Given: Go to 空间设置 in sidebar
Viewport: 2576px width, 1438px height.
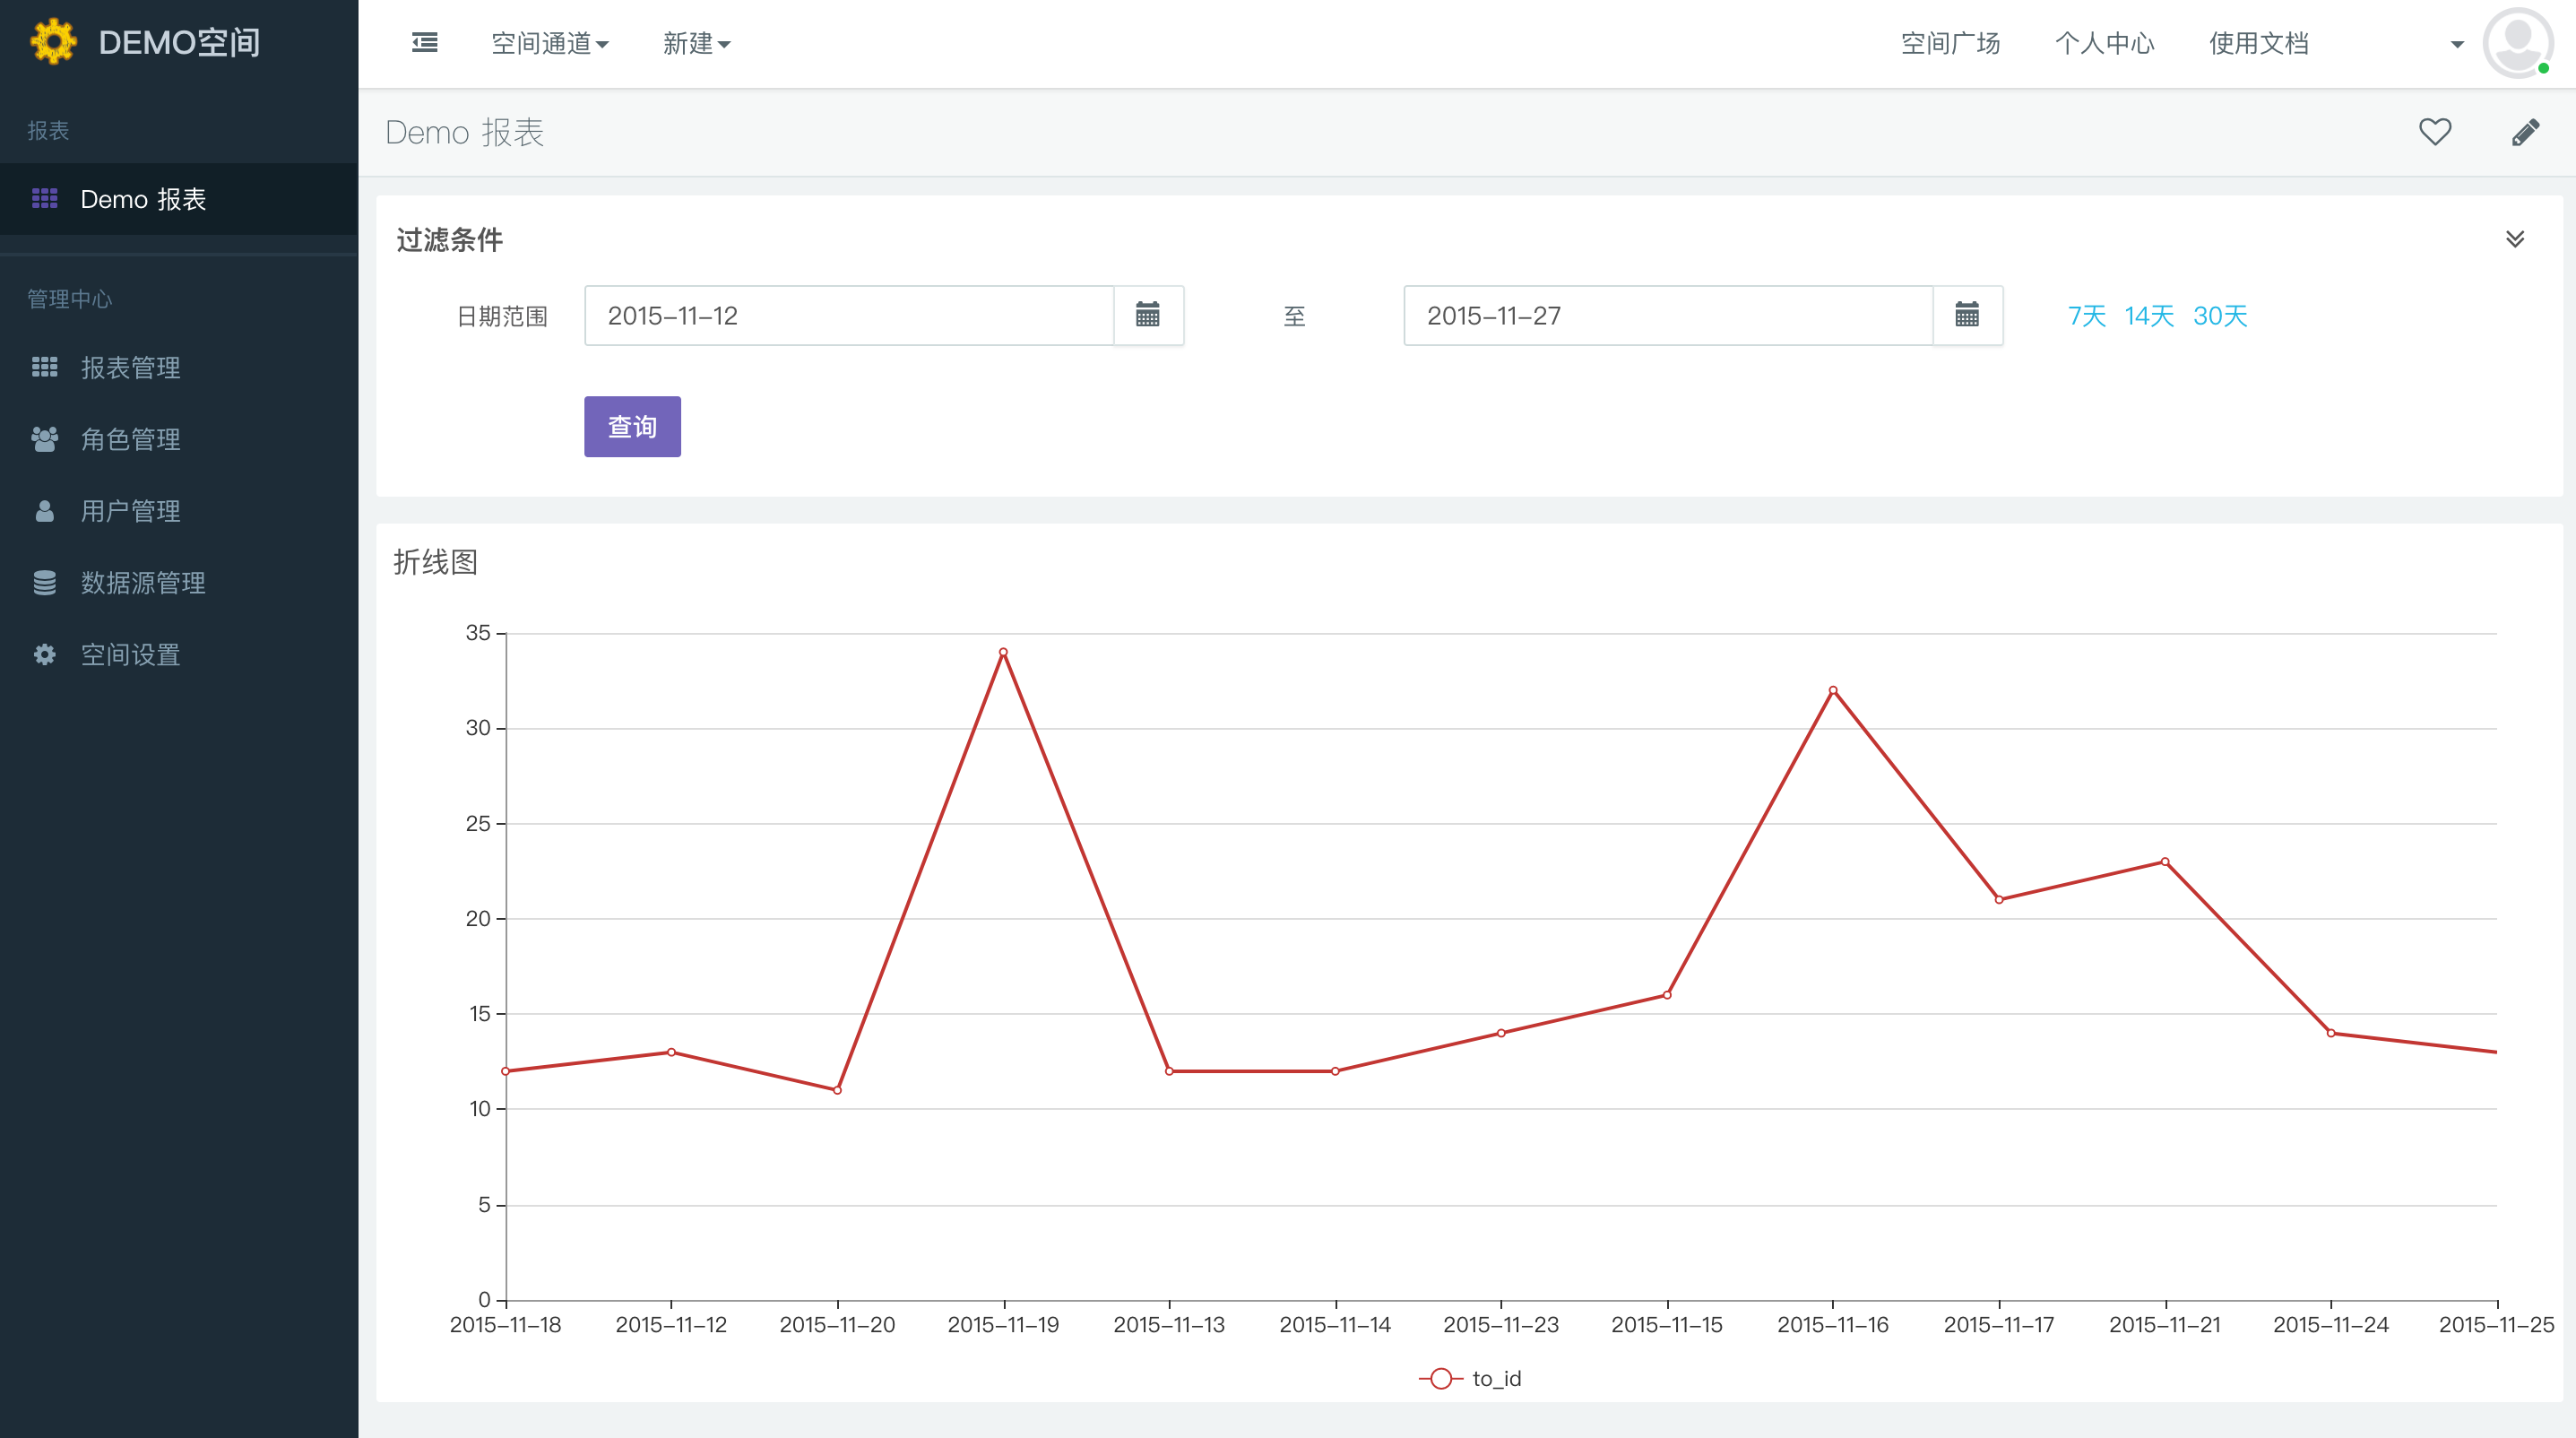Looking at the screenshot, I should (x=179, y=655).
